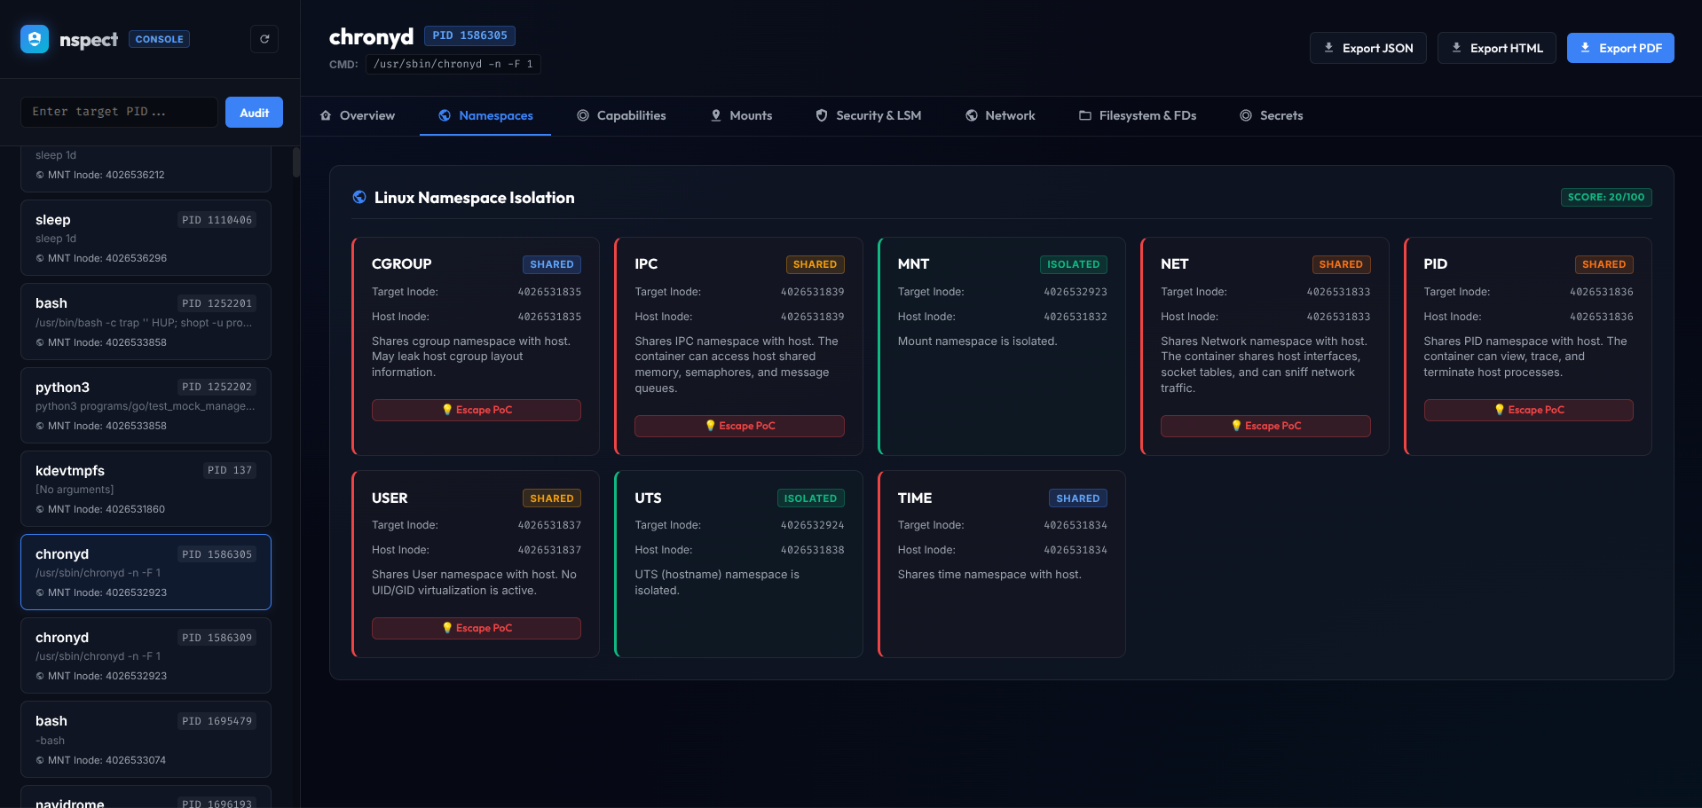Select the Namespaces tab
The width and height of the screenshot is (1702, 808).
485,116
